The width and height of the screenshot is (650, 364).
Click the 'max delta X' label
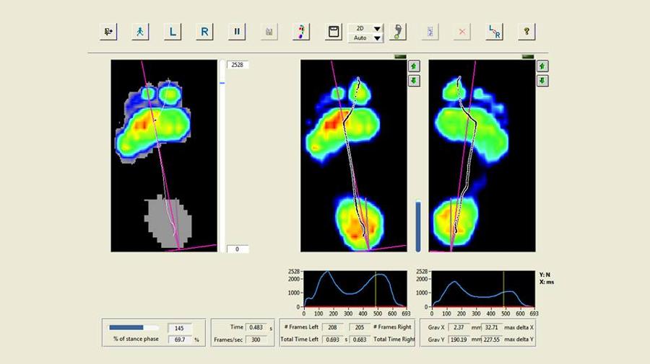519,327
